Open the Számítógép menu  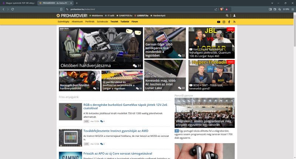pyautogui.click(x=63, y=22)
